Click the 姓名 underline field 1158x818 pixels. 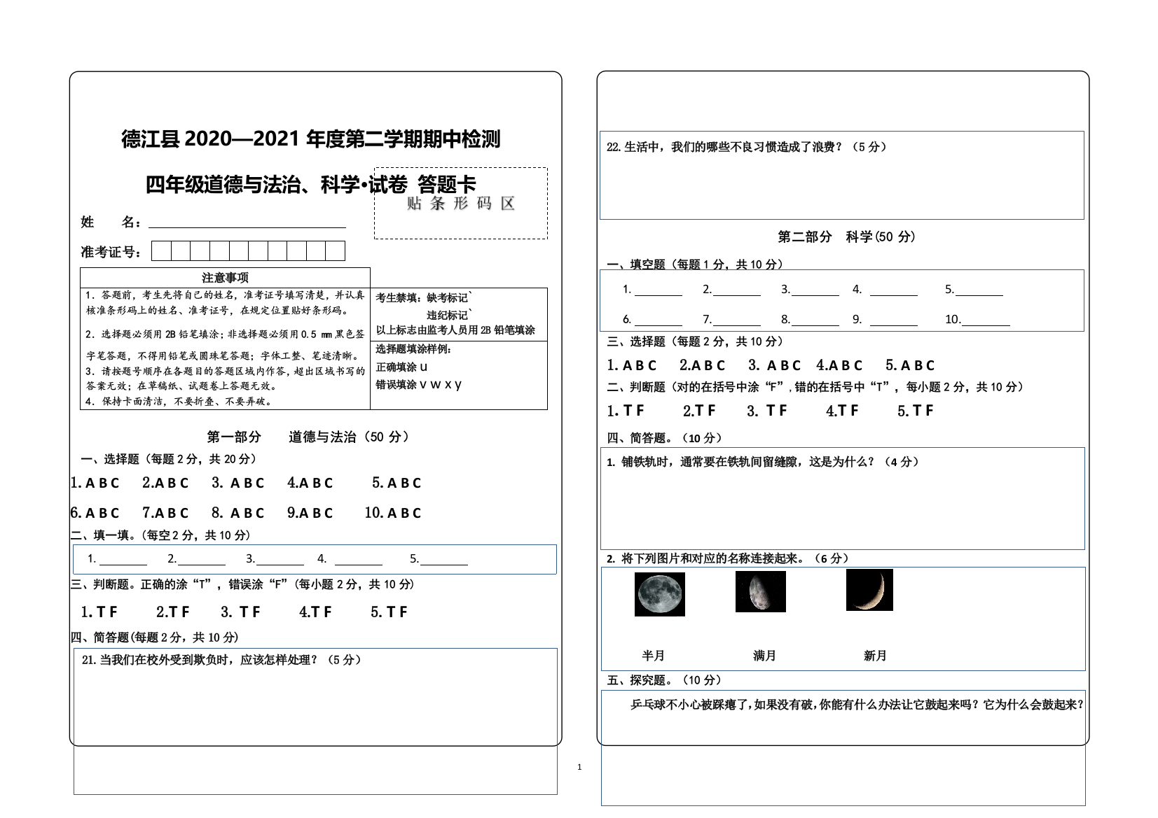pos(247,222)
